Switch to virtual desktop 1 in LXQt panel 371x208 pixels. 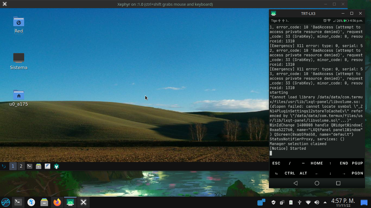point(13,166)
